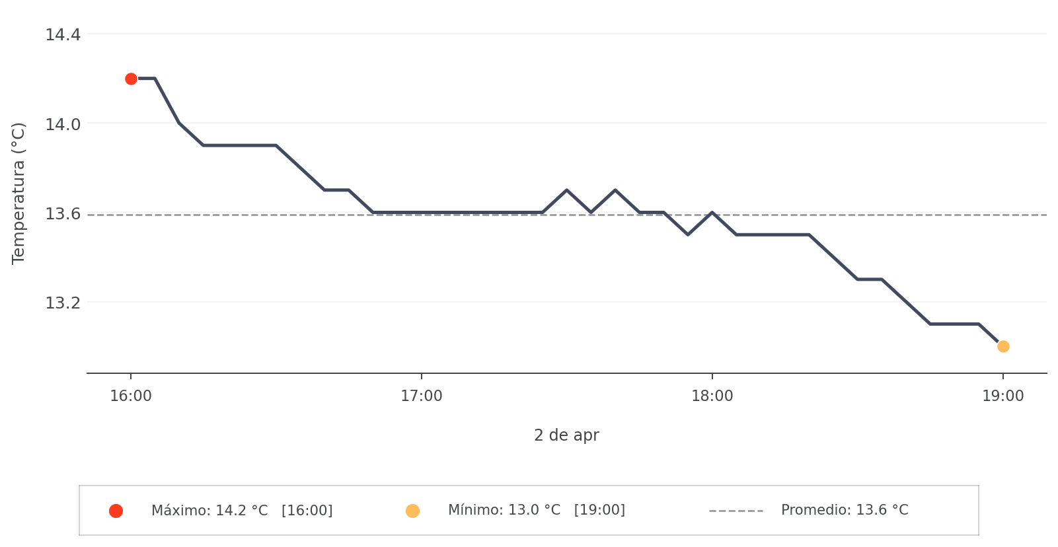This screenshot has width=1058, height=547.
Task: Select the "Máximo: 14.2 °C [16:00]" legend label
Action: tap(242, 511)
